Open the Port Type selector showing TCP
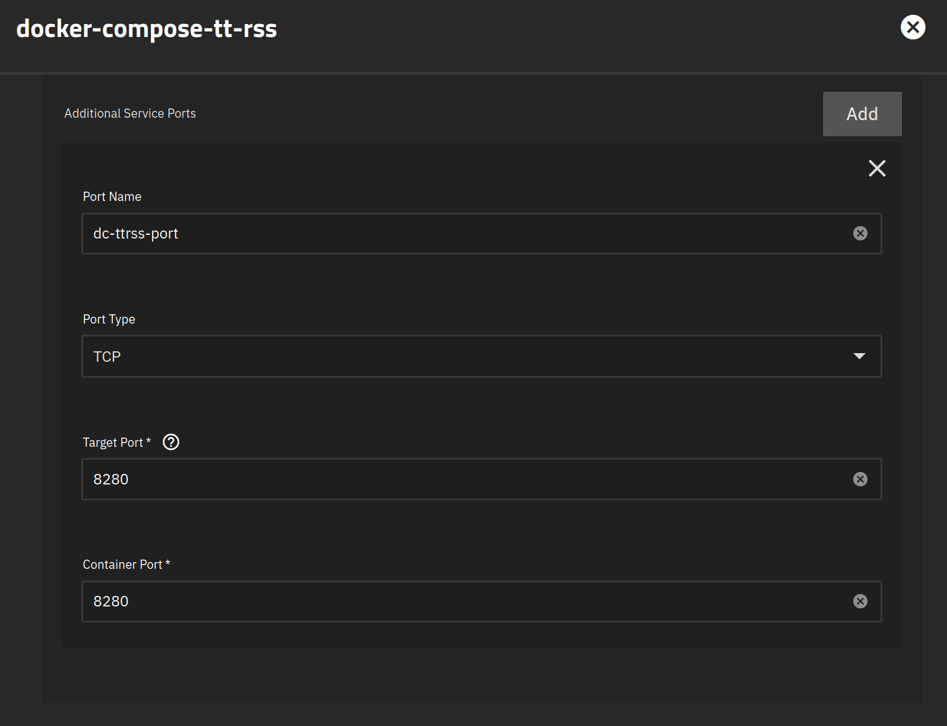 pyautogui.click(x=468, y=356)
